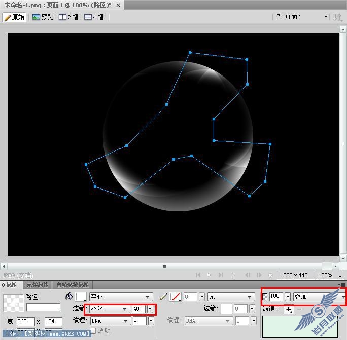This screenshot has height=340, width=347.
Task: Open the stroke DNA texture dropdown
Action: click(x=209, y=321)
